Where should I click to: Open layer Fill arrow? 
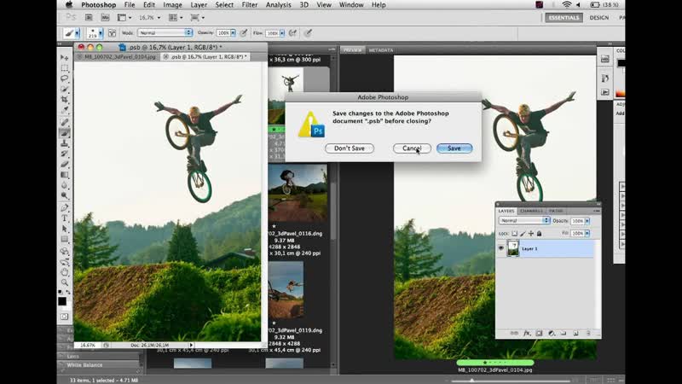click(x=587, y=233)
